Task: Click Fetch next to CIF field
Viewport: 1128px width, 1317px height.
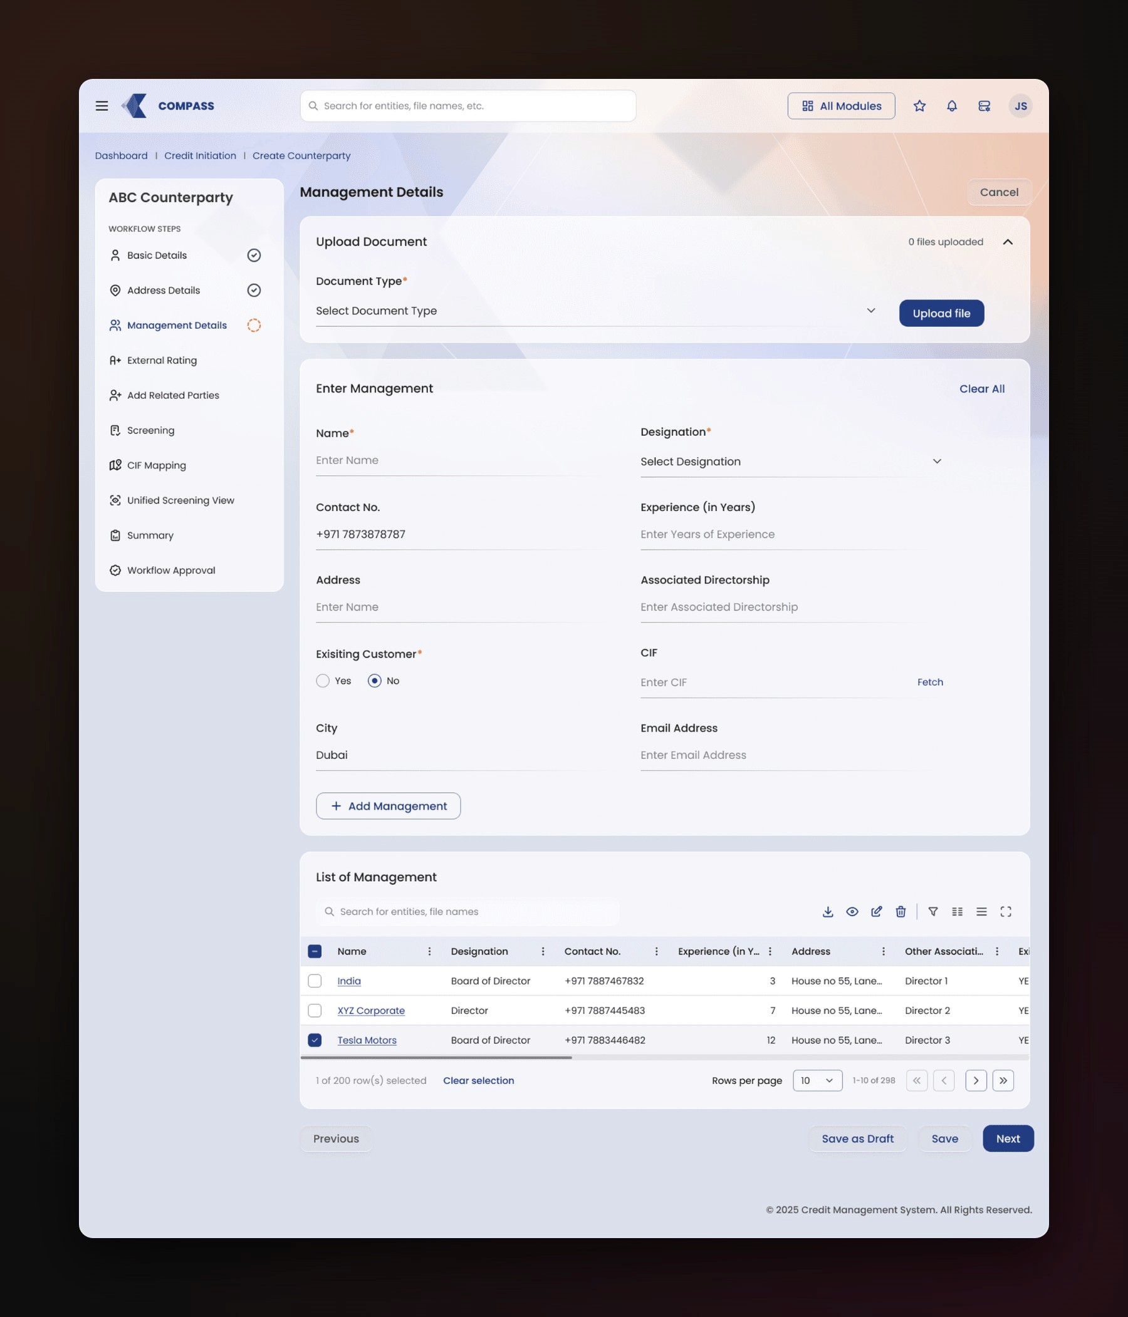Action: 930,682
